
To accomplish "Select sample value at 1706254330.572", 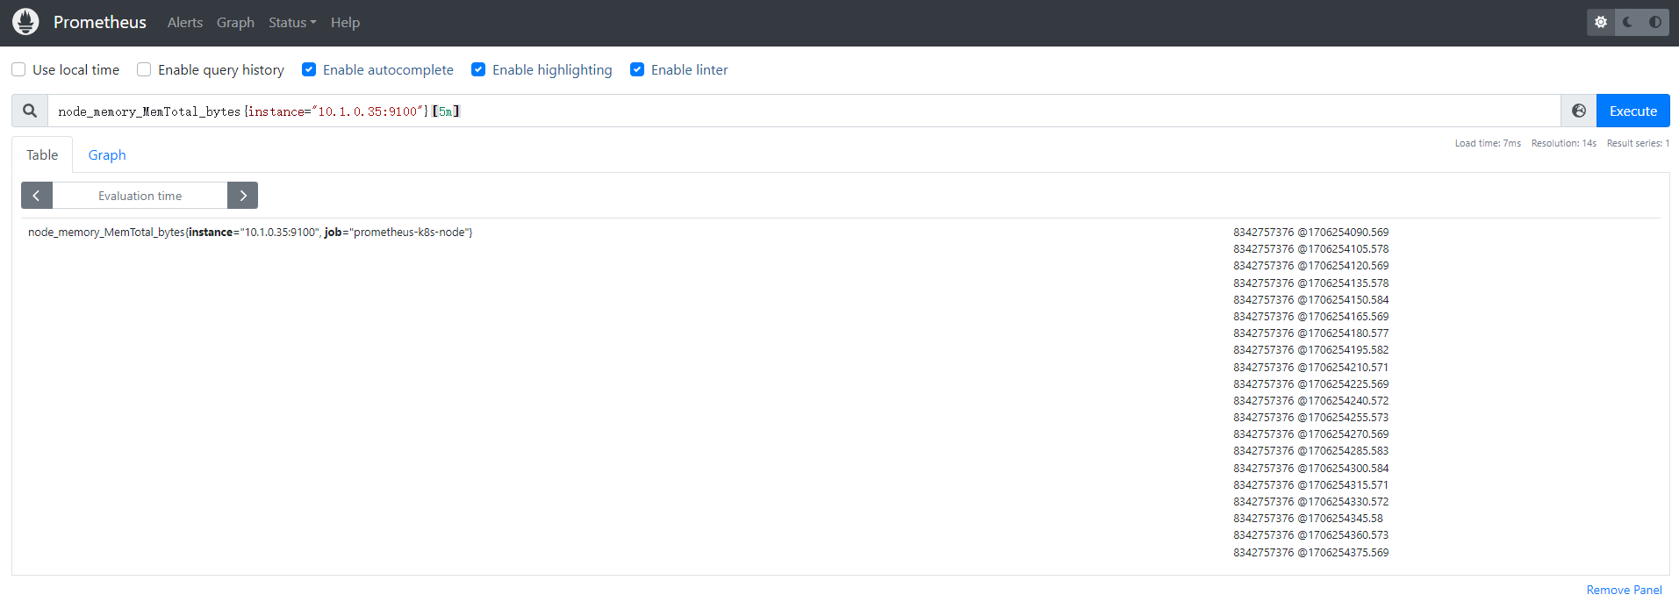I will tap(1311, 502).
